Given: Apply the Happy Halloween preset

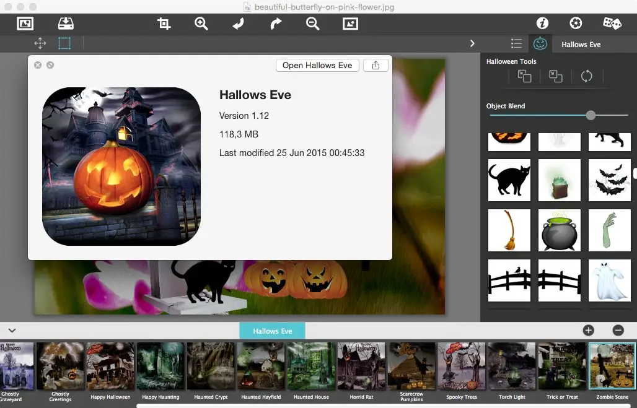Looking at the screenshot, I should [x=110, y=372].
